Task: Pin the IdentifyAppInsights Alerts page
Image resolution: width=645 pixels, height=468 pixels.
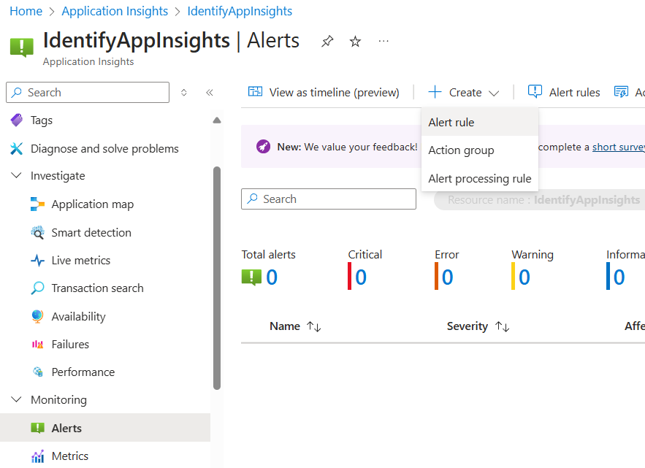Action: (x=327, y=41)
